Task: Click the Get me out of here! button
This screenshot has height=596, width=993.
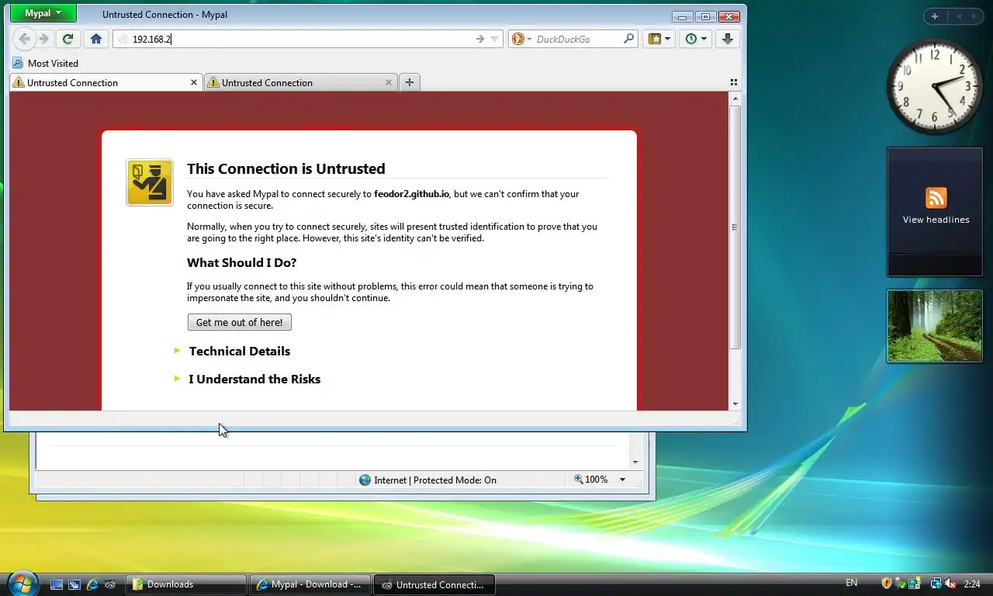Action: point(240,322)
